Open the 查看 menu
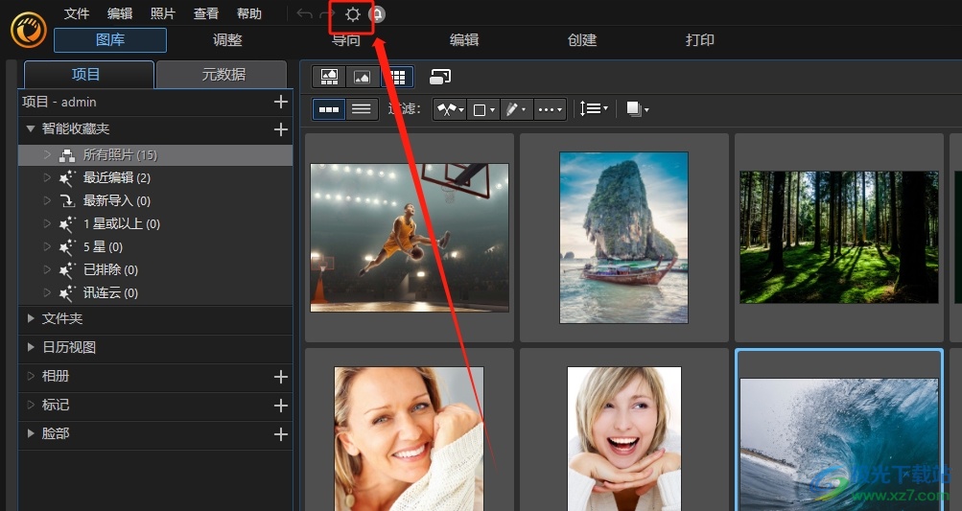The image size is (962, 511). point(205,13)
